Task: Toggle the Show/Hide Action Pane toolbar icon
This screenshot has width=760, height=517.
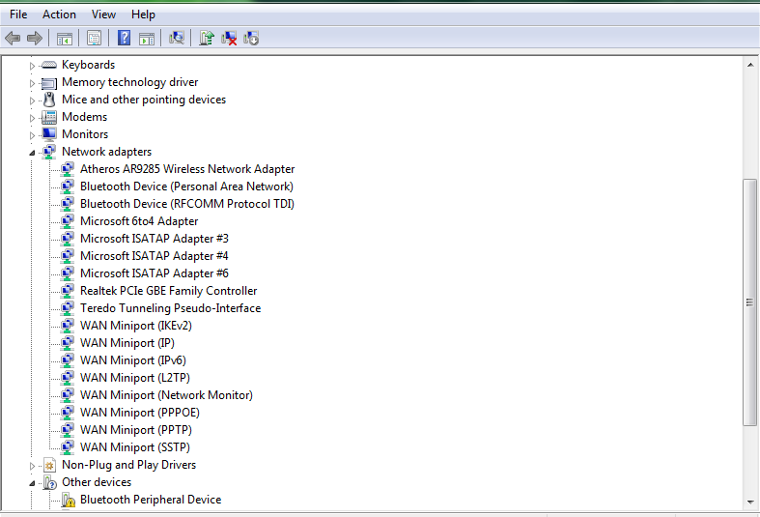Action: pyautogui.click(x=147, y=38)
